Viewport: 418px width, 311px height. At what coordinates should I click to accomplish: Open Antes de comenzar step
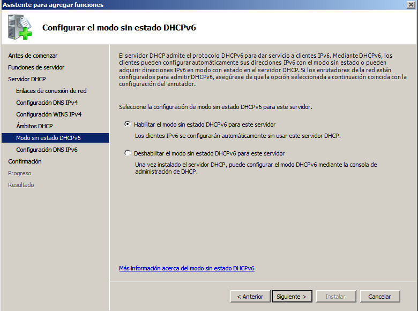[33, 56]
